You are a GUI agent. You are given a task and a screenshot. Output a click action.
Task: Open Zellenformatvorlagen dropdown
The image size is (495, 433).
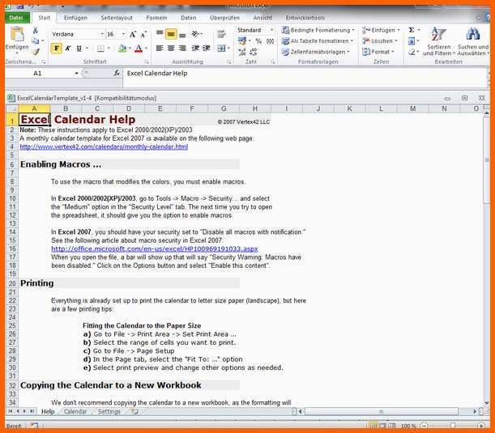coord(316,52)
